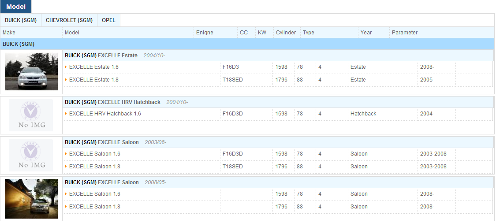Open the BUICK EXCELLE Estate 2004/10 heading
Image resolution: width=496 pixels, height=223 pixels.
tap(101, 56)
